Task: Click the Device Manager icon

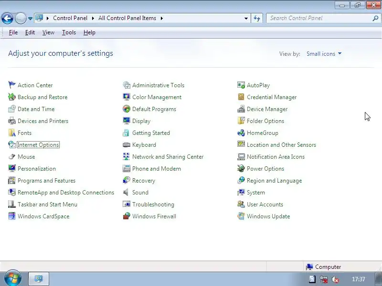Action: point(241,109)
